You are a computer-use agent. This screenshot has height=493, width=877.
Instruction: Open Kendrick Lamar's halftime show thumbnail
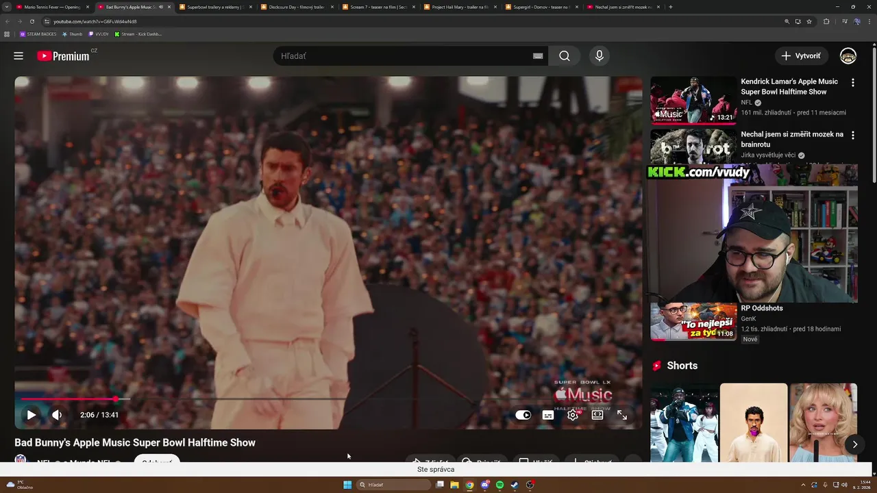coord(693,100)
